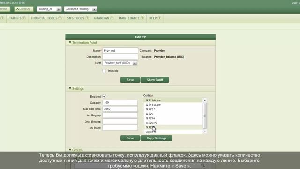The height and width of the screenshot is (169, 300).
Task: Click the Codecs list scroll up arrow
Action: 205,100
